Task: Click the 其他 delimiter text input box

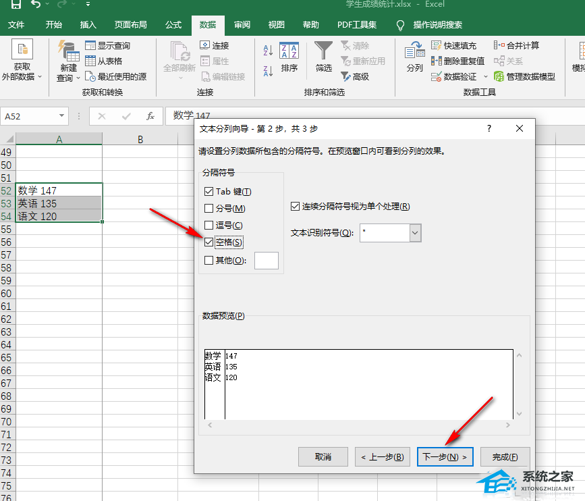Action: coord(266,260)
